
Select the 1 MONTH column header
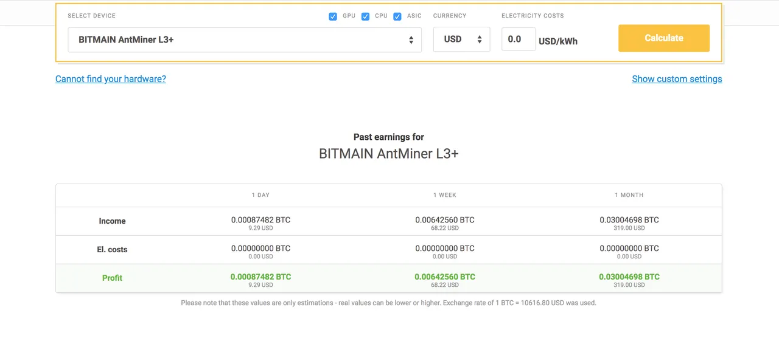click(629, 195)
